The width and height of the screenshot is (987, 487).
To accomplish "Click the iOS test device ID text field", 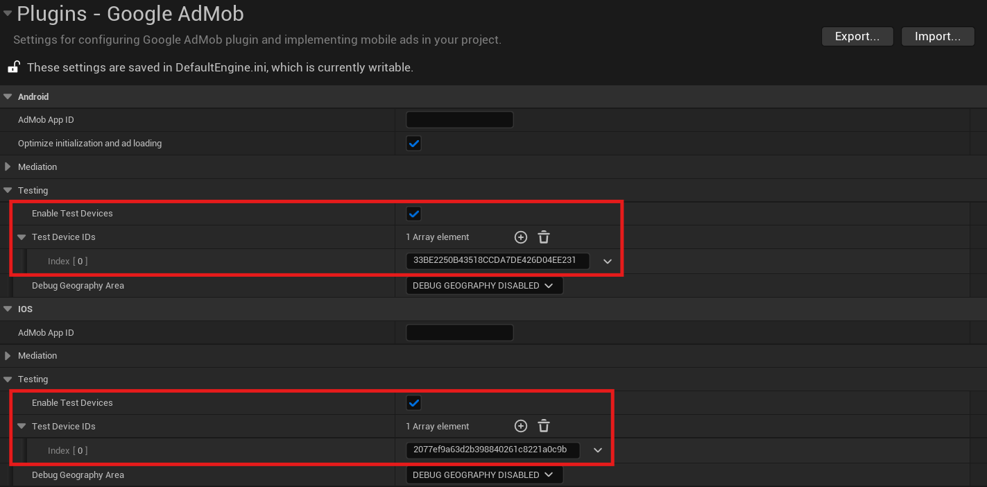I will tap(493, 450).
